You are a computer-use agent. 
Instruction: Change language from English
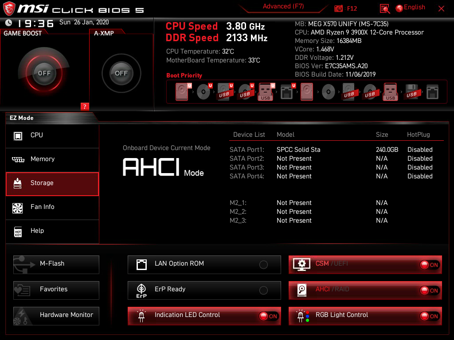tap(415, 7)
